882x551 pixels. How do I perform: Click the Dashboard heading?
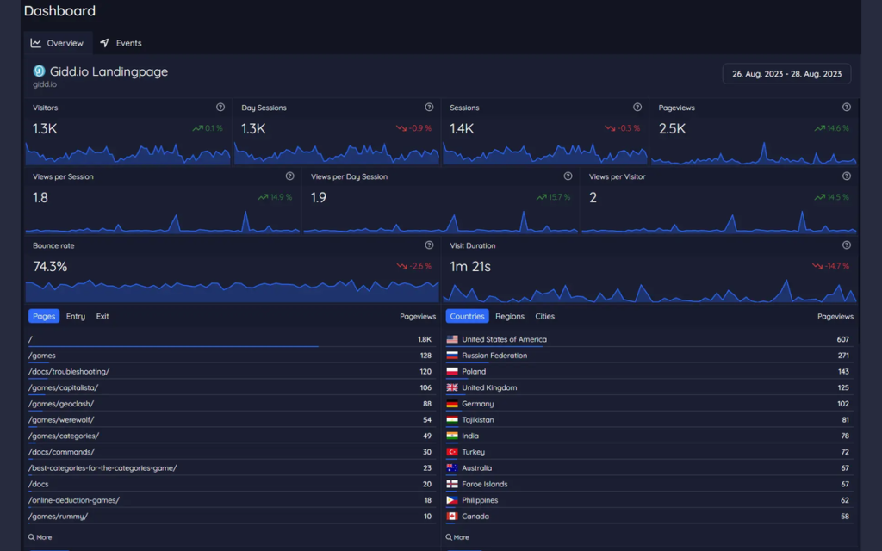click(x=59, y=10)
